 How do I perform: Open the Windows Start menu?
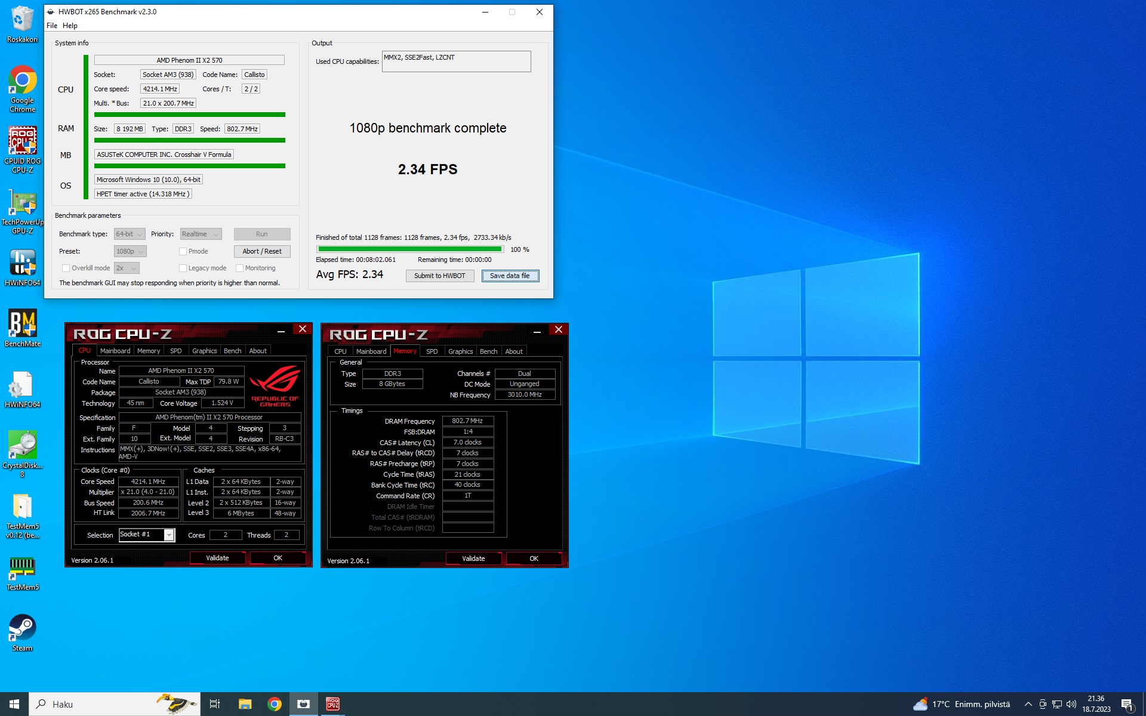pos(14,704)
